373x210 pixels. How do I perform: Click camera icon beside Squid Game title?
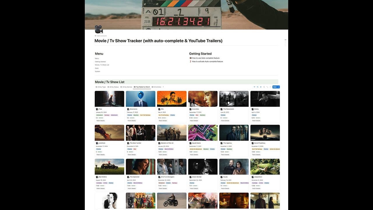(191, 143)
